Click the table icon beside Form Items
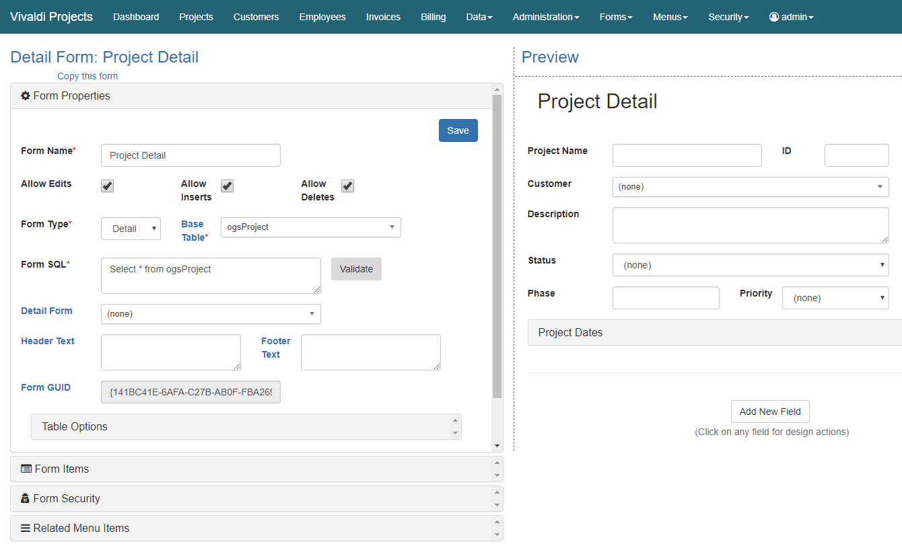The image size is (902, 546). tap(26, 469)
